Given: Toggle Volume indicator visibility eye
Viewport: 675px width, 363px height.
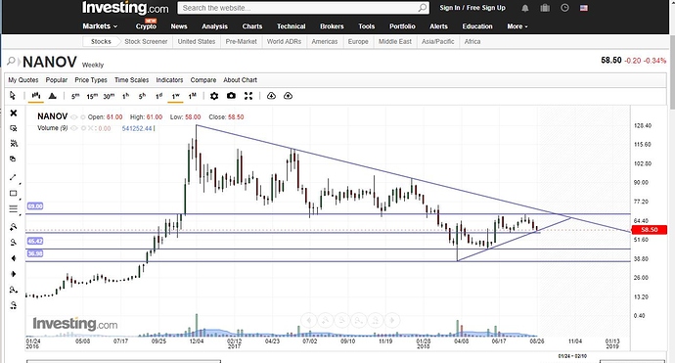Looking at the screenshot, I should [74, 128].
